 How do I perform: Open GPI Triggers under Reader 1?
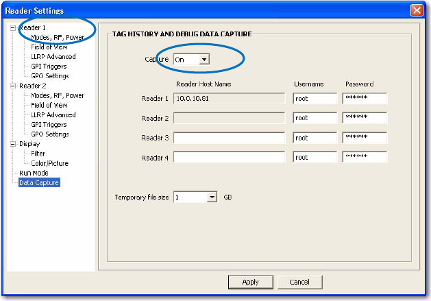(x=49, y=67)
